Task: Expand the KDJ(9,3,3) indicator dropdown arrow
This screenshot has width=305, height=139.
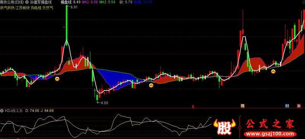Action: (2, 111)
